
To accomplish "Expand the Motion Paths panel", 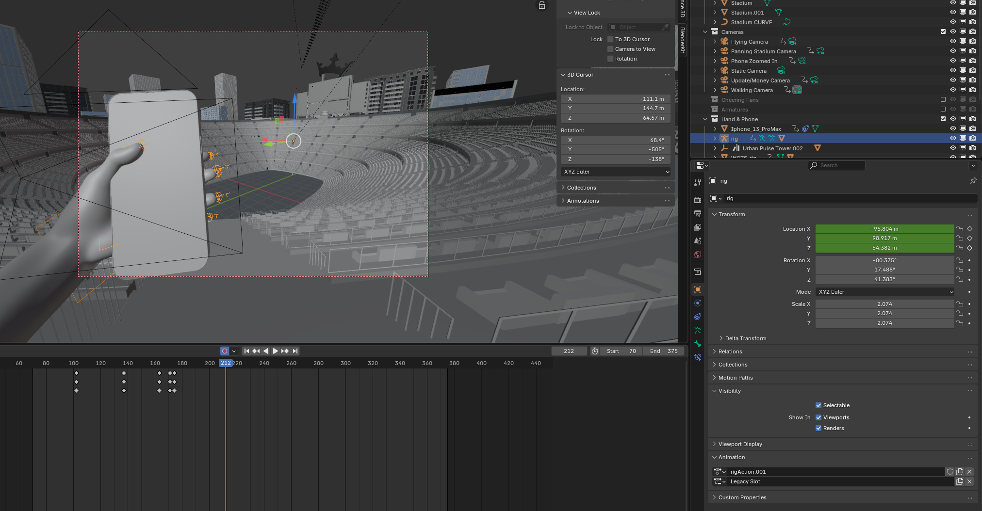I will click(736, 378).
